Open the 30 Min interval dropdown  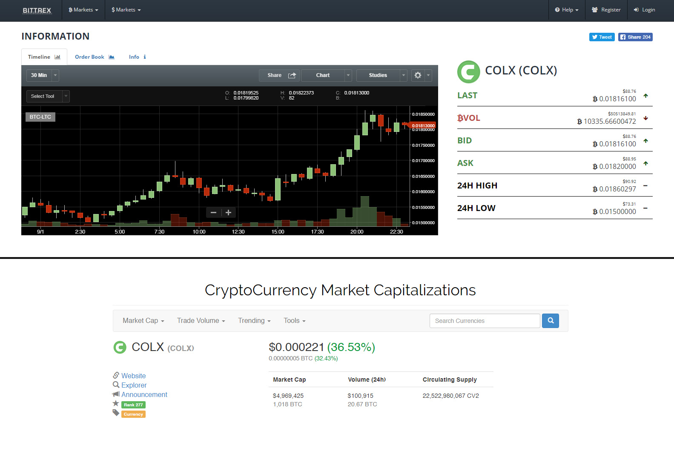click(x=43, y=75)
